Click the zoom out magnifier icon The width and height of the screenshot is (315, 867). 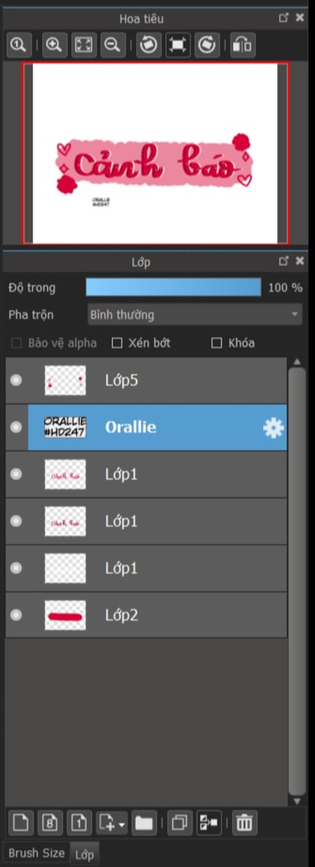pyautogui.click(x=113, y=45)
